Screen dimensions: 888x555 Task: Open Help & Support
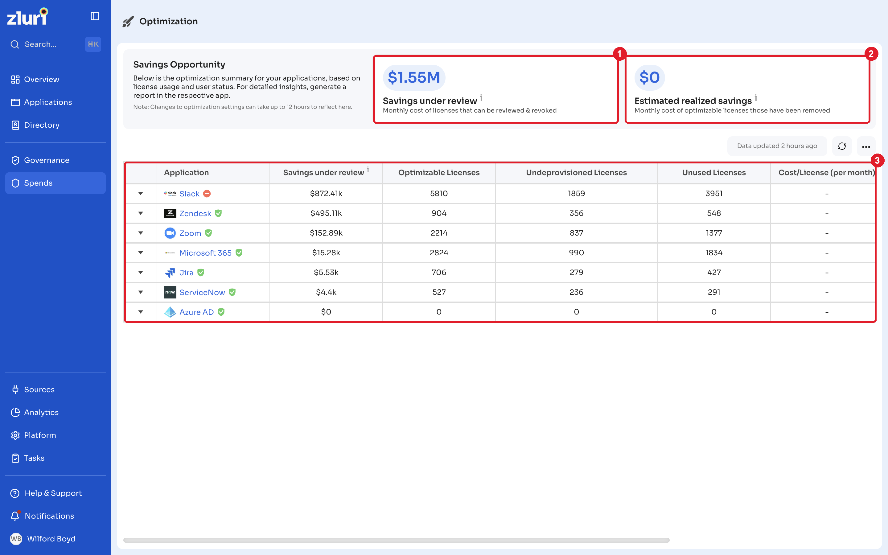click(x=55, y=493)
